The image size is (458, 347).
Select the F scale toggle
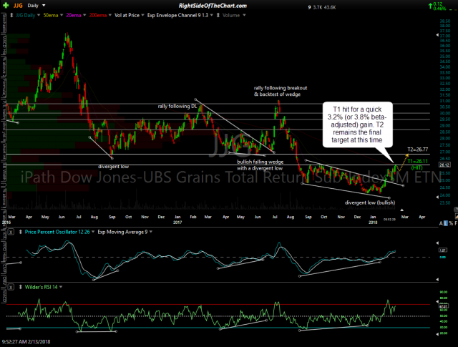pyautogui.click(x=456, y=223)
